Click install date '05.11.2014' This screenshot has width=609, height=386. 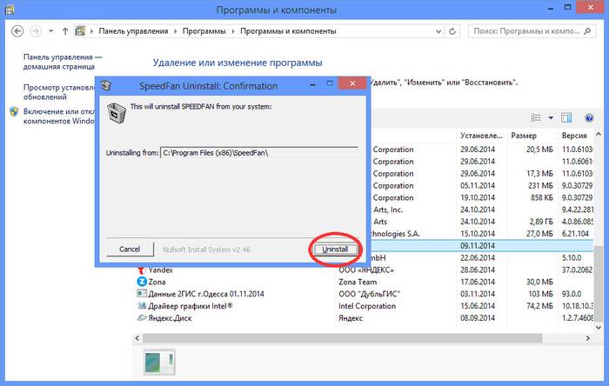pos(478,185)
